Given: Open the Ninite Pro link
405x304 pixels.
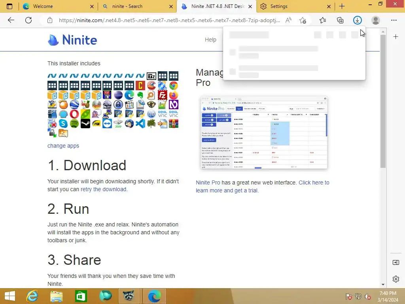Looking at the screenshot, I should 208,182.
